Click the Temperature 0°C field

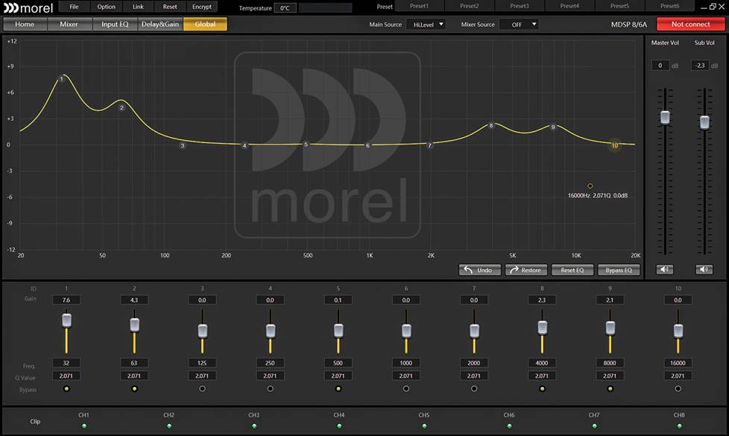point(285,8)
